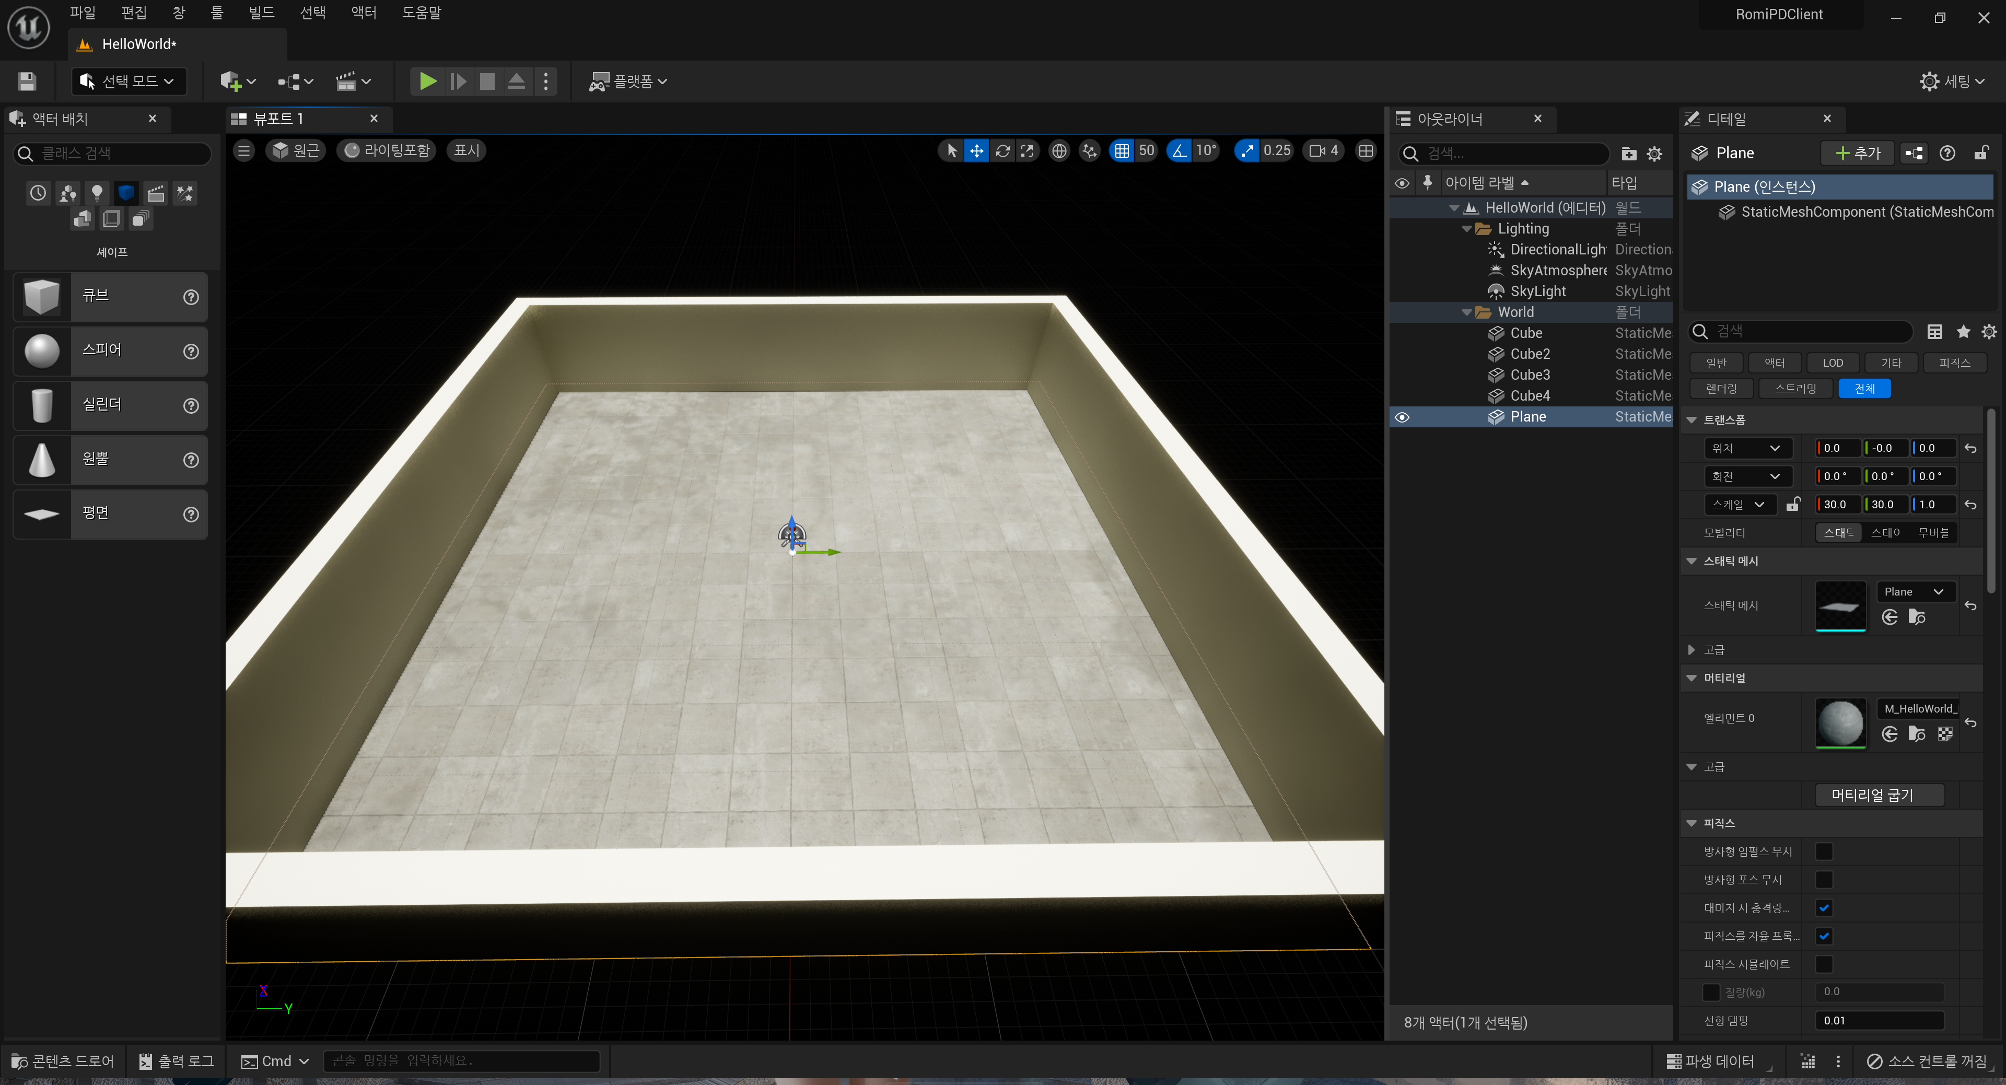
Task: Enable 피직스 시뮬레이트 checkbox
Action: pyautogui.click(x=1823, y=963)
